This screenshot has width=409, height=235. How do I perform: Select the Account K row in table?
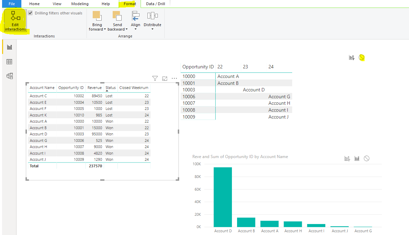89,115
